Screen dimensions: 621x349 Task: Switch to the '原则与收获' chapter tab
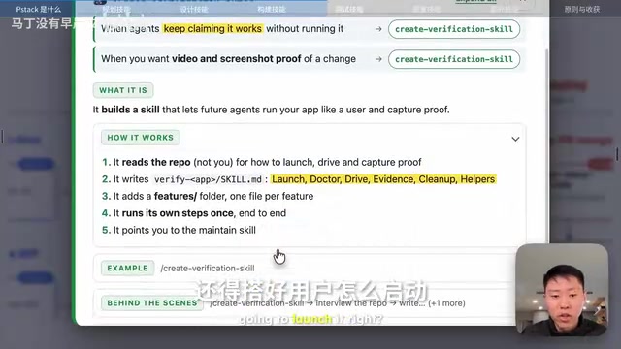click(582, 9)
